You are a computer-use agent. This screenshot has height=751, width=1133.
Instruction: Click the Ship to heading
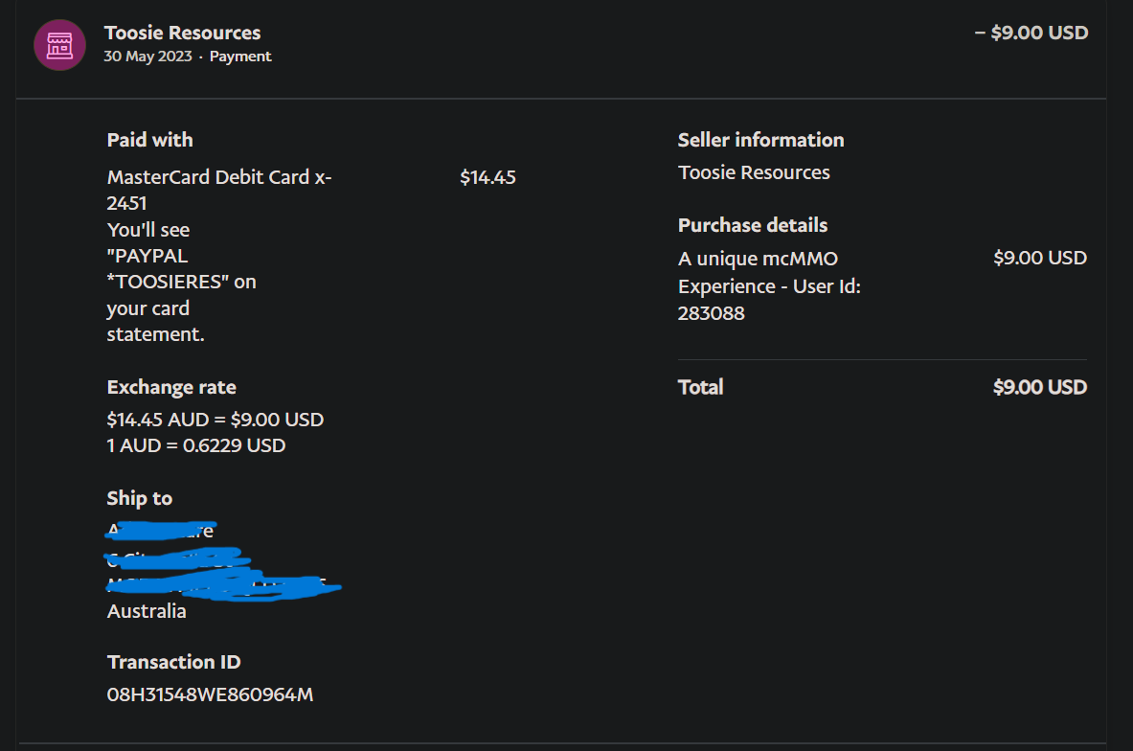[x=140, y=498]
